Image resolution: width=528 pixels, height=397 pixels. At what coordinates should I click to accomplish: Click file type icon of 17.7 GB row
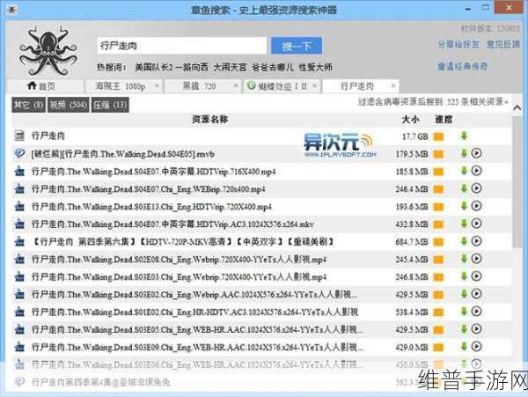(20, 136)
